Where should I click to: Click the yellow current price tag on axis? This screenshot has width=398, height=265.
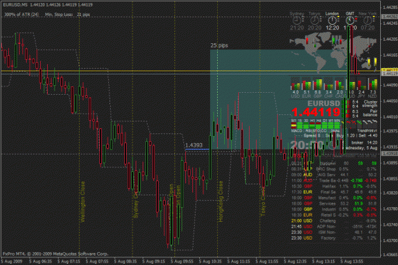(x=390, y=70)
